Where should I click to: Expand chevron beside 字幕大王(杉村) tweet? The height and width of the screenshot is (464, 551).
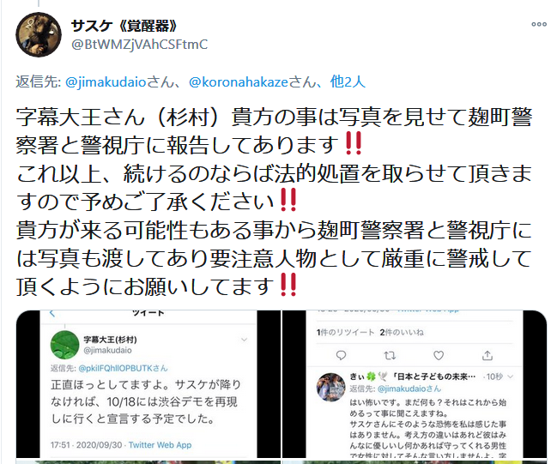244,340
